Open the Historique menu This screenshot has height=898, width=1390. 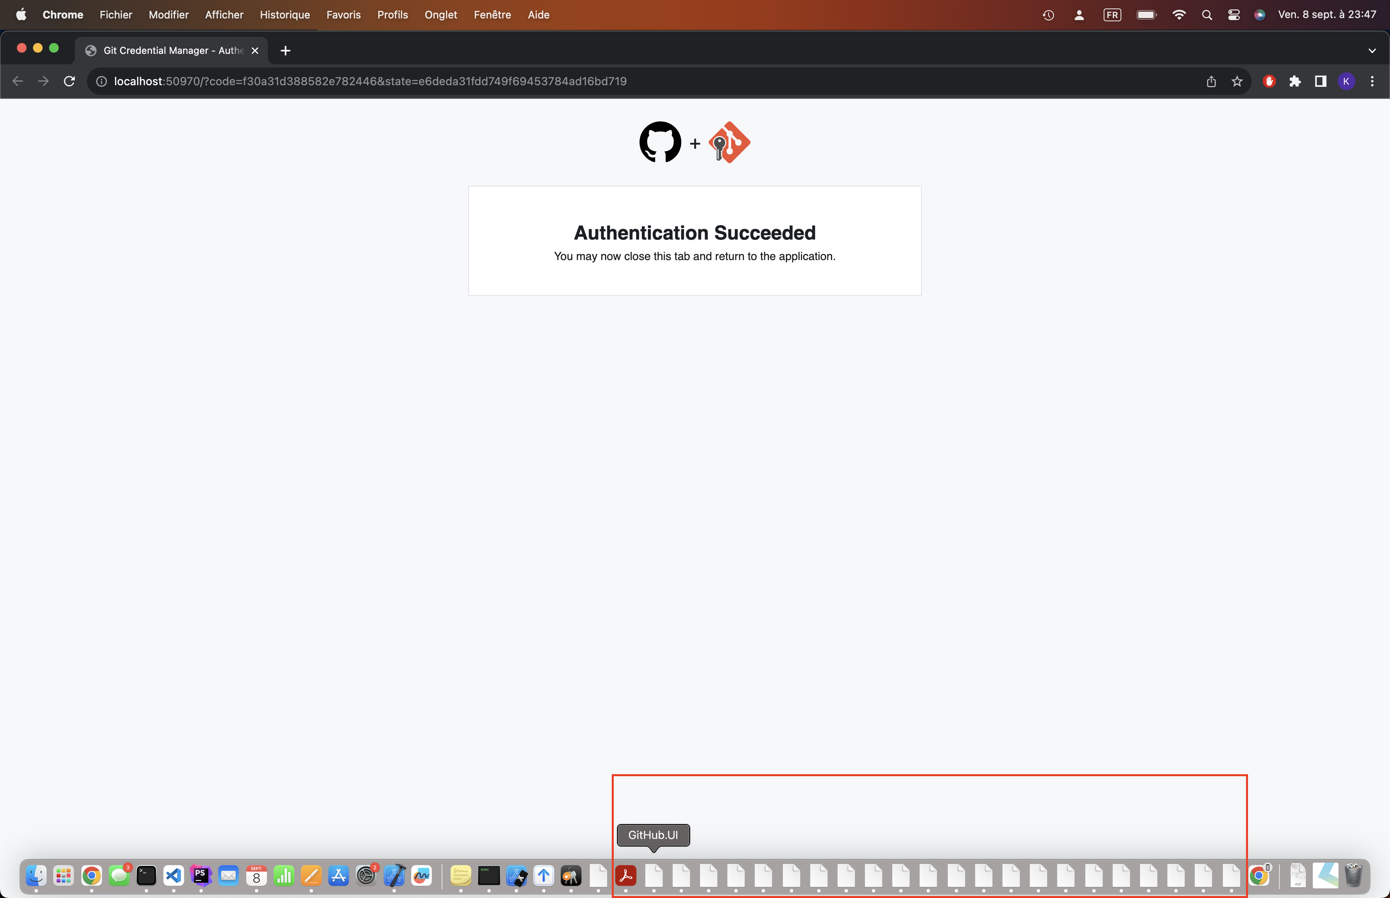(285, 14)
